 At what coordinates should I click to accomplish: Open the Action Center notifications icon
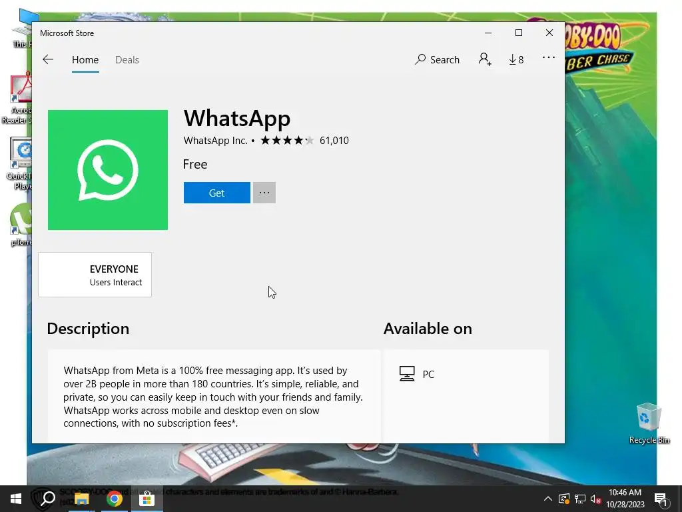pyautogui.click(x=661, y=499)
